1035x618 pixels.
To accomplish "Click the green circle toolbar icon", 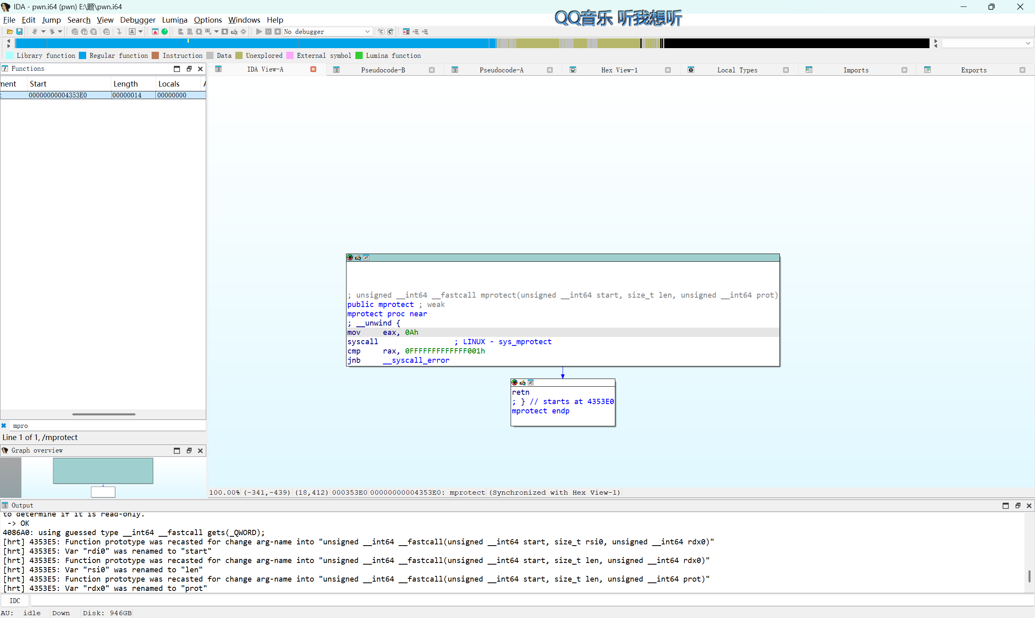I will pos(165,32).
